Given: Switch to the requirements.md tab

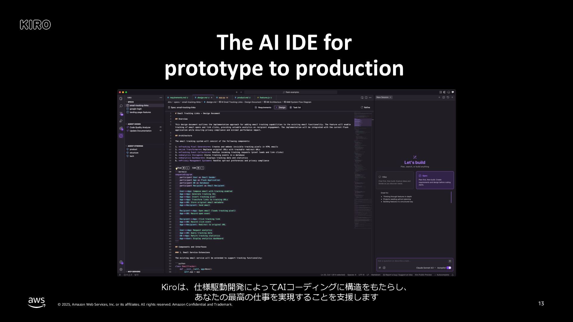Looking at the screenshot, I should 178,97.
